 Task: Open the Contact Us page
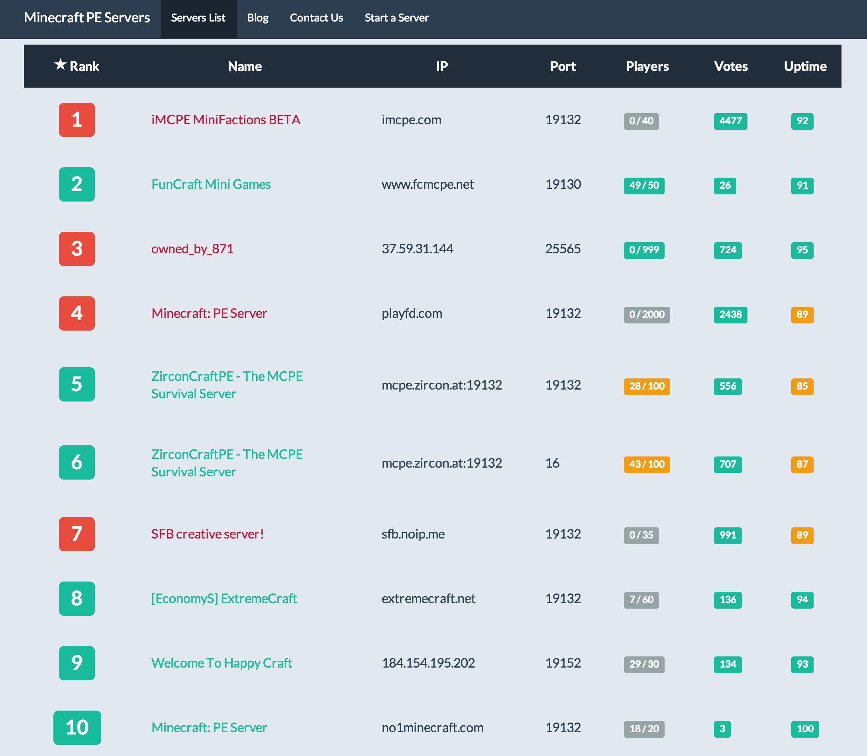click(316, 18)
